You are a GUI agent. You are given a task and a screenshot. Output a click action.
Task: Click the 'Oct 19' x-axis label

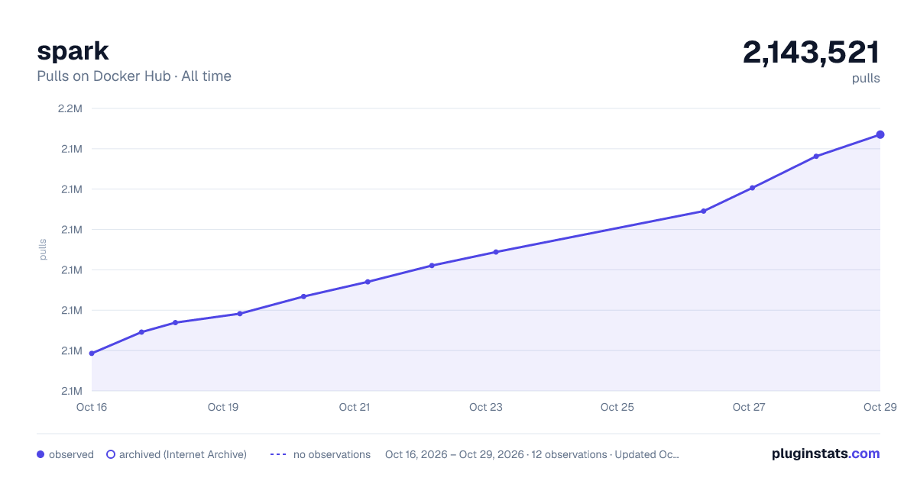(223, 407)
